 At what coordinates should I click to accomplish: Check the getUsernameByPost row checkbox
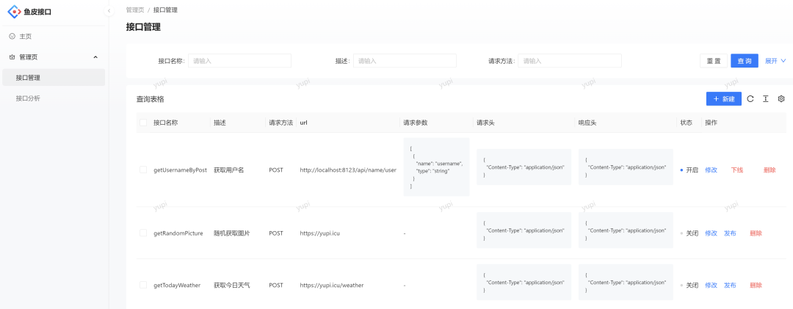[143, 170]
